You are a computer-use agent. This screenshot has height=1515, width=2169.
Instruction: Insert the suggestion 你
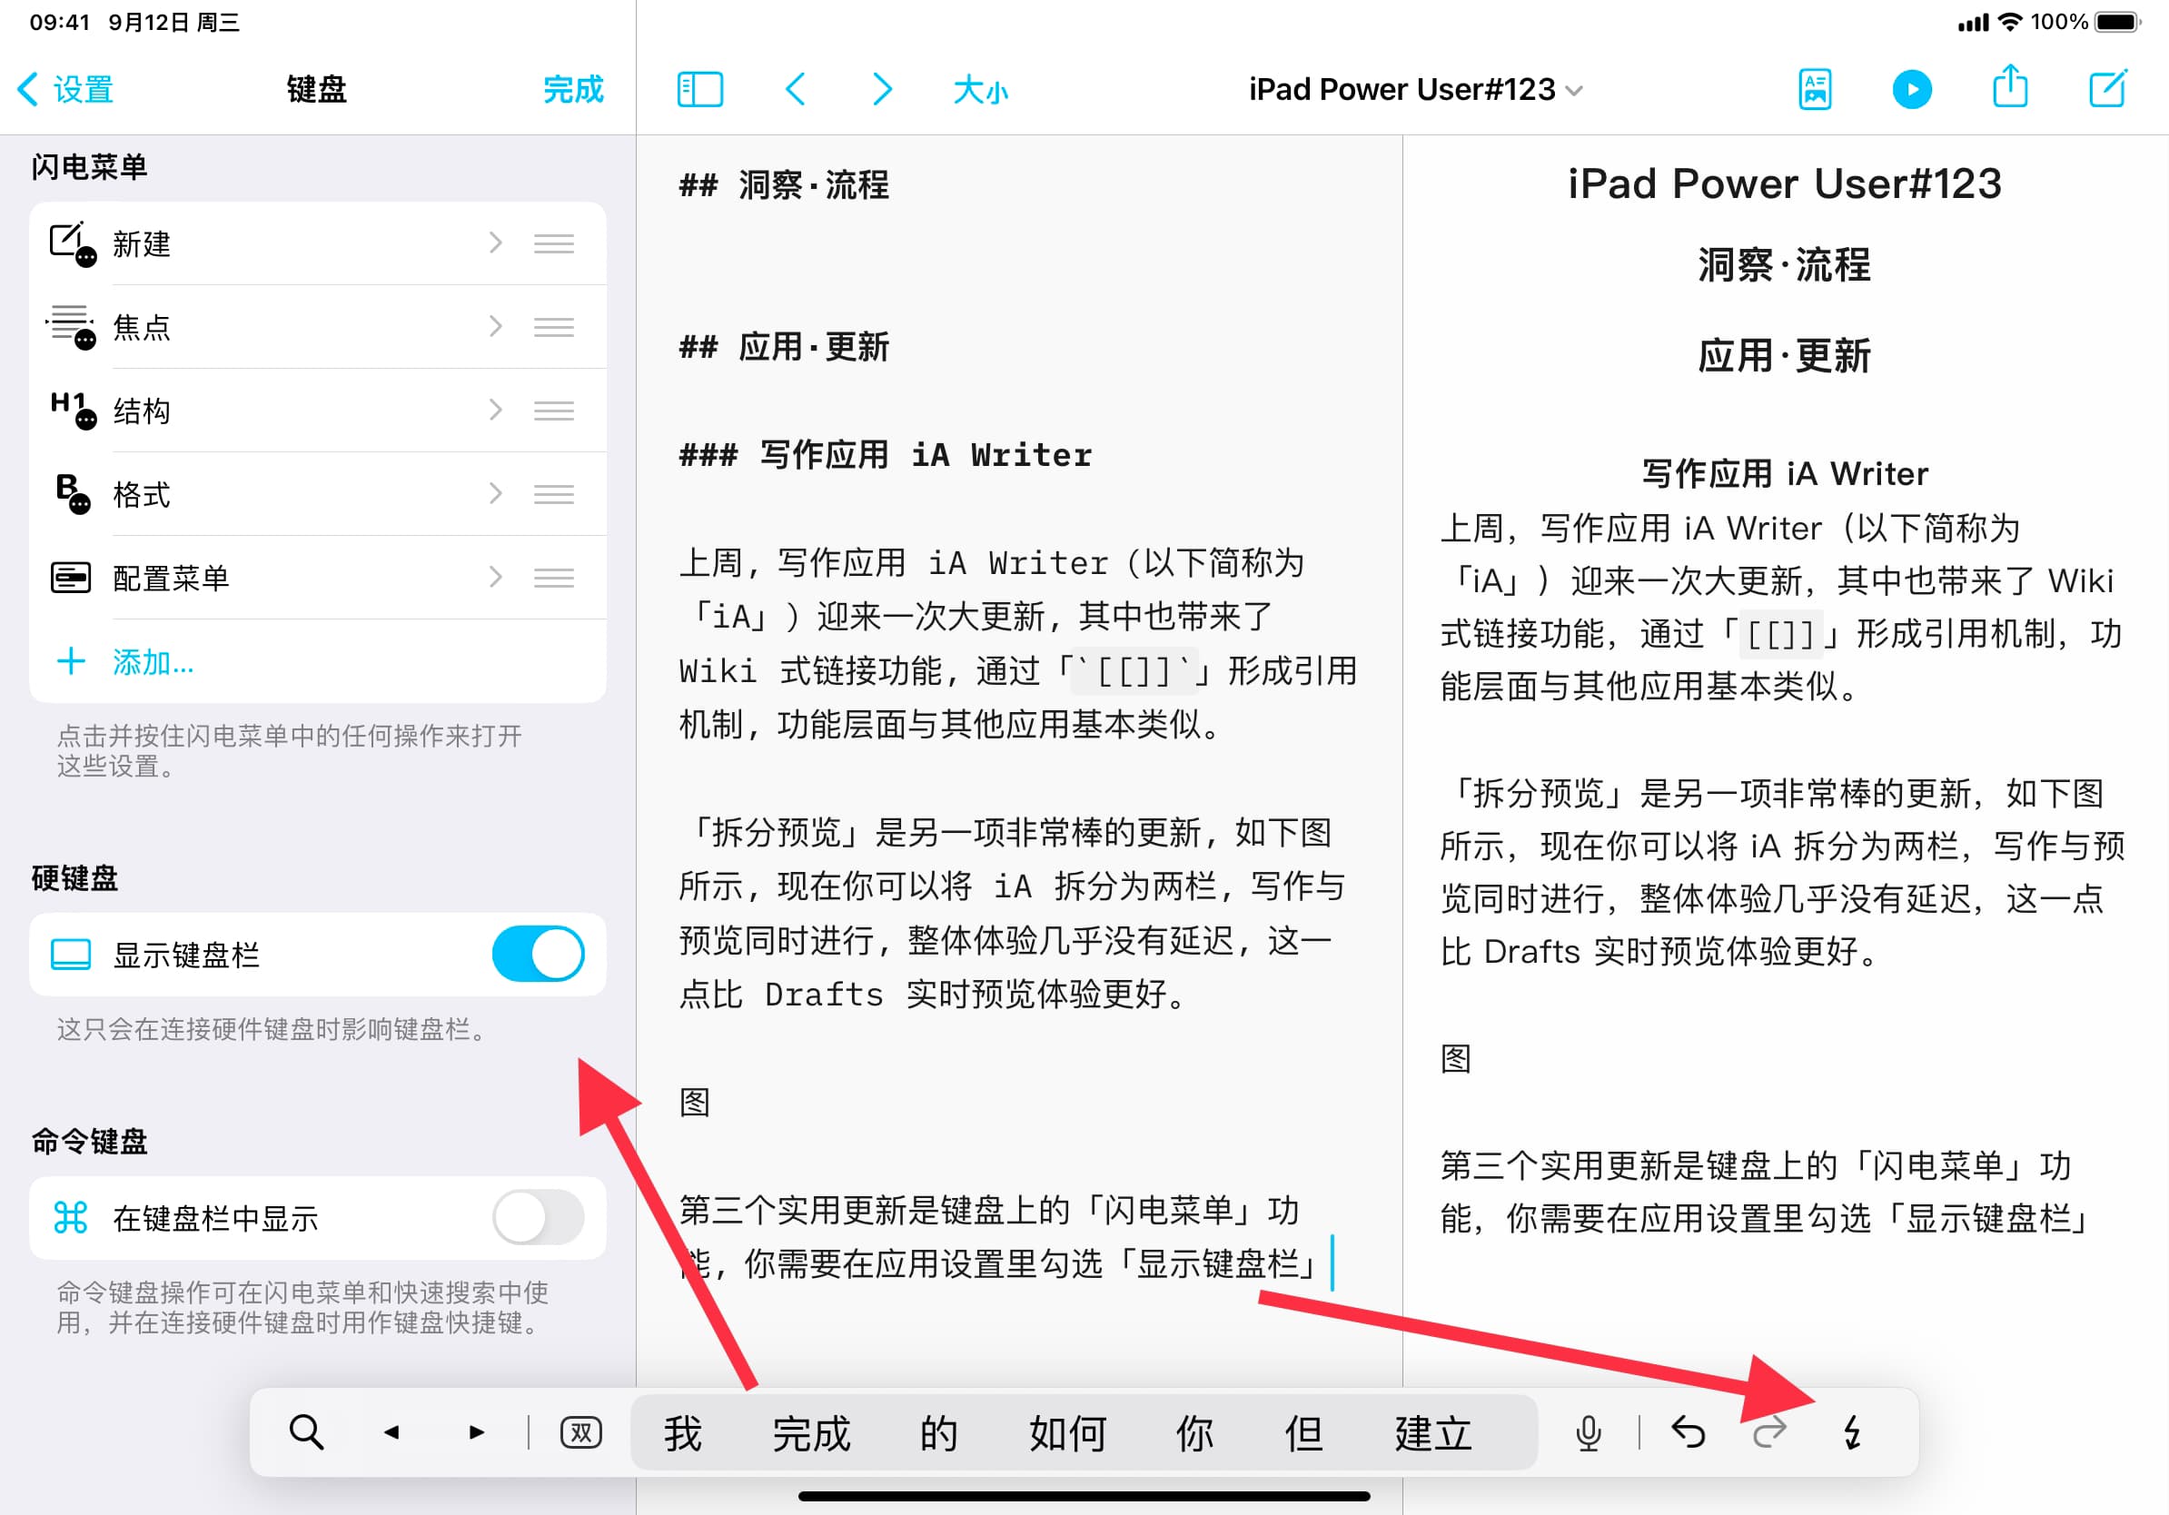pyautogui.click(x=1194, y=1433)
